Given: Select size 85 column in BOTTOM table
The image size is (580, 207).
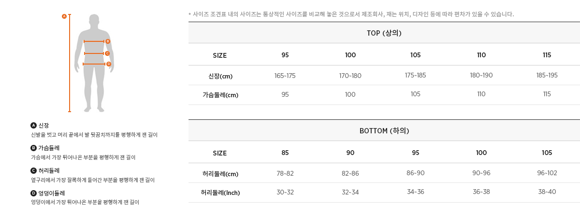Looking at the screenshot, I should tap(285, 153).
